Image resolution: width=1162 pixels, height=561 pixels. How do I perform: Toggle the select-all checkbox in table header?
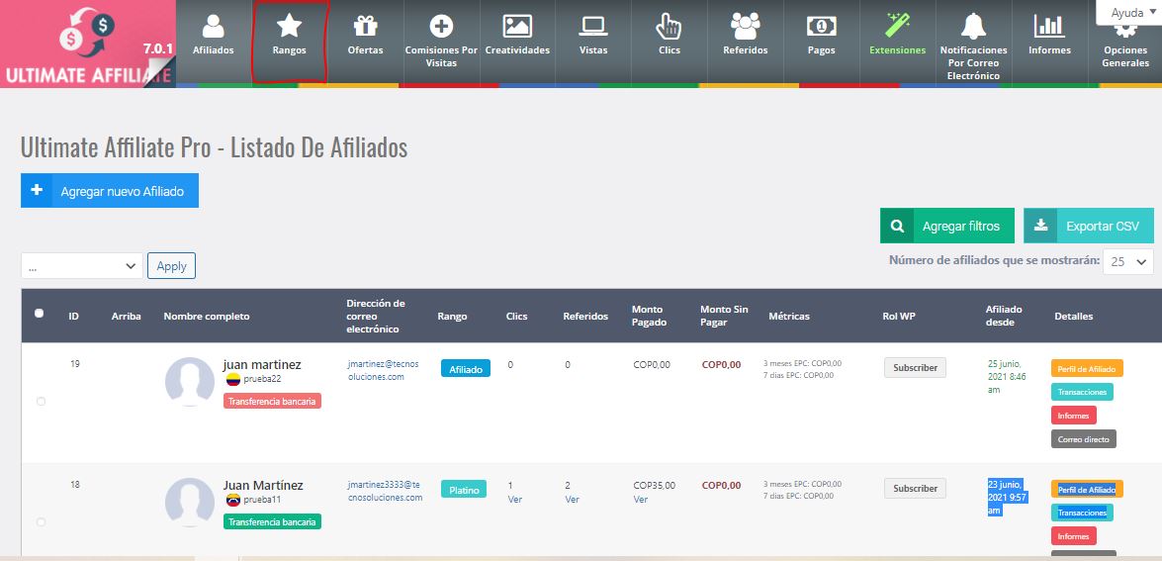pyautogui.click(x=40, y=314)
